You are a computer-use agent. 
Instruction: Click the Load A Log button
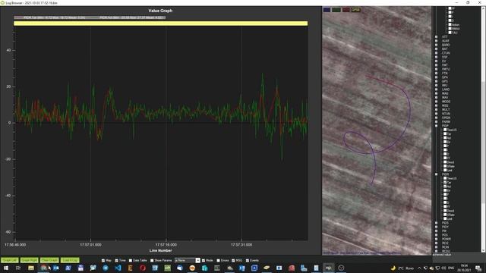[x=70, y=260]
